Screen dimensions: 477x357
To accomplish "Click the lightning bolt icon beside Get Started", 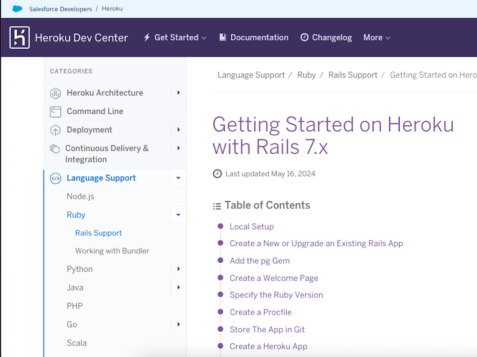I will [147, 37].
